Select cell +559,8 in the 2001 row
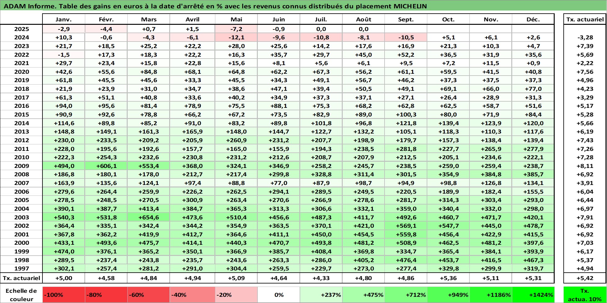The width and height of the screenshot is (607, 303). click(406, 234)
